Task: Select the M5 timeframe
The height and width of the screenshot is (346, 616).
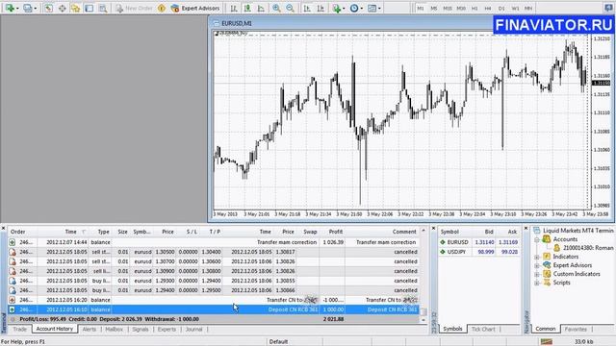Action: pyautogui.click(x=434, y=9)
